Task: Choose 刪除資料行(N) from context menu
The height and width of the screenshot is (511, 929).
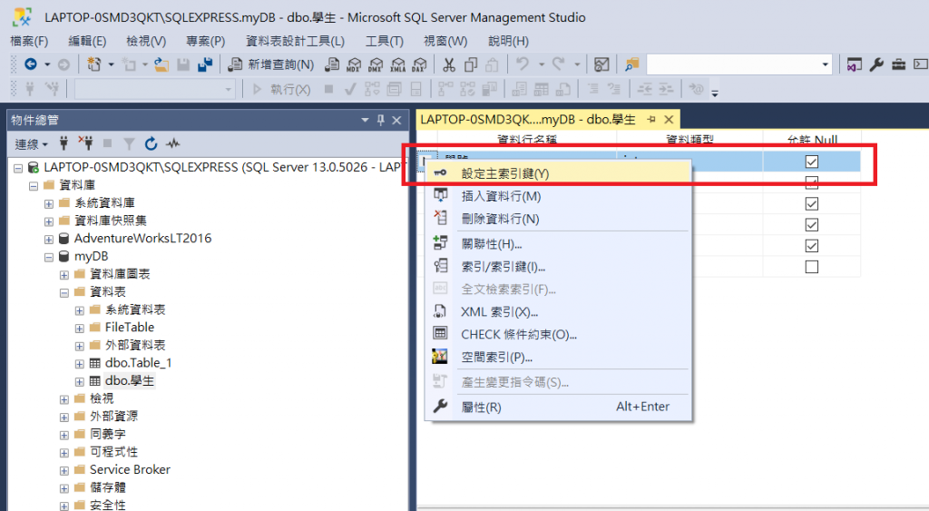Action: 558,219
